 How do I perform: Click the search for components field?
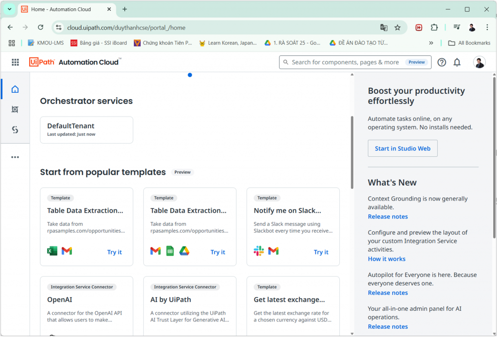pyautogui.click(x=355, y=62)
